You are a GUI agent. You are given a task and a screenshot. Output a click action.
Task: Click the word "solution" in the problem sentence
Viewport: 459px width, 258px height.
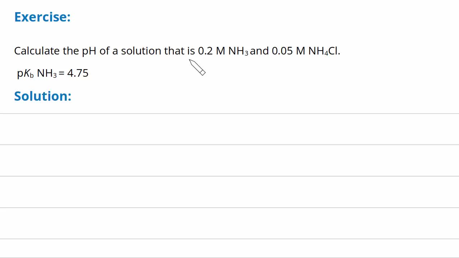[x=141, y=51]
